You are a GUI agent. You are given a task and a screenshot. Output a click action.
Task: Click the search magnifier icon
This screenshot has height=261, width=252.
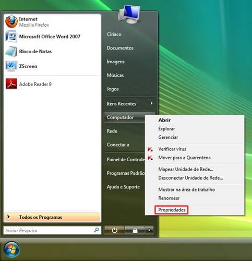pos(97,230)
